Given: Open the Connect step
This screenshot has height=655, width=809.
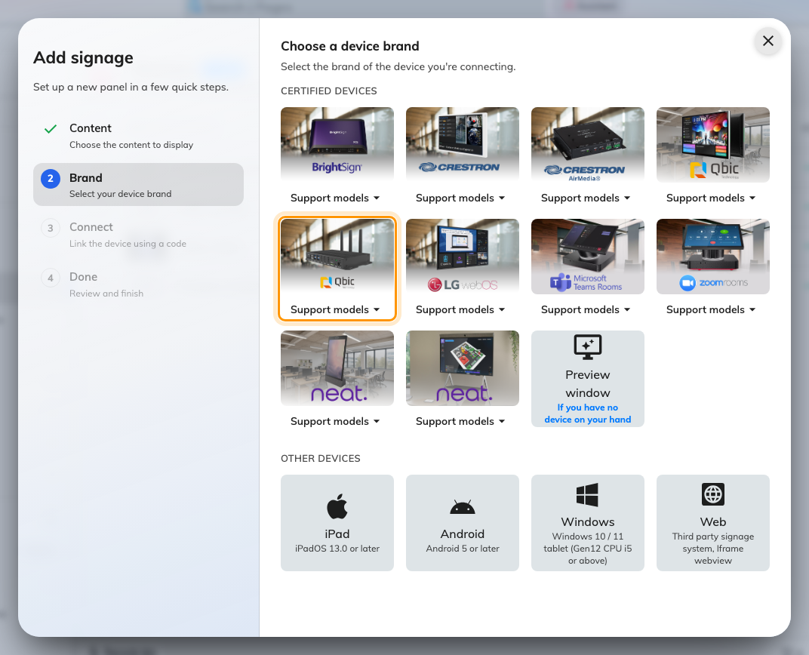Looking at the screenshot, I should (138, 235).
